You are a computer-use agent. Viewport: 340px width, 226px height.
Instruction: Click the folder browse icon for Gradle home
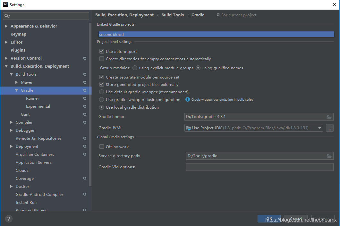329,117
